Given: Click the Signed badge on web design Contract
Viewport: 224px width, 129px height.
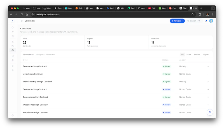Looking at the screenshot, I should click(167, 74).
